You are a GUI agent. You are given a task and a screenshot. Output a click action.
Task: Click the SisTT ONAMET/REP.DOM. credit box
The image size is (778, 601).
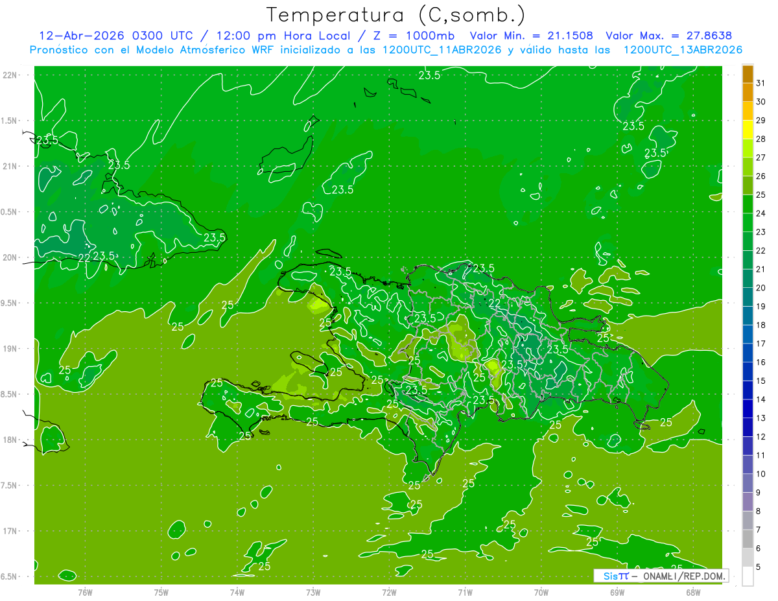click(661, 576)
